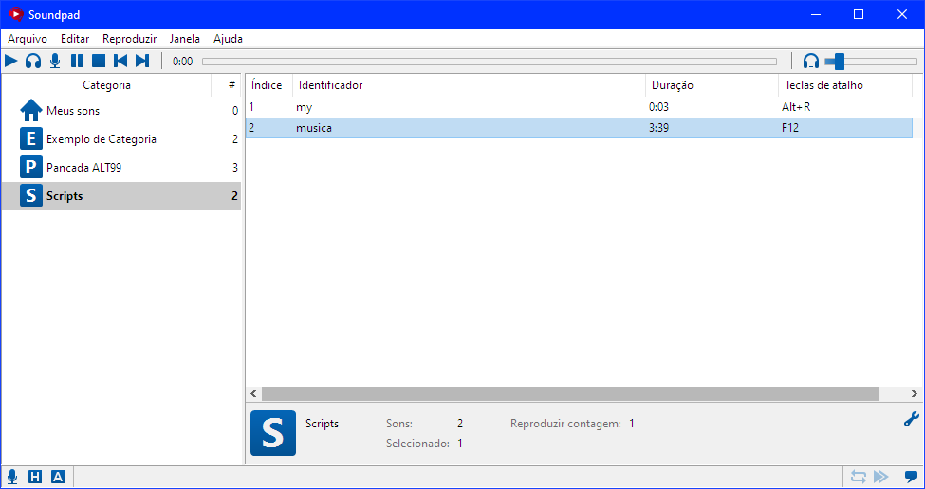Skip to the next sound
The width and height of the screenshot is (925, 489).
(x=142, y=62)
